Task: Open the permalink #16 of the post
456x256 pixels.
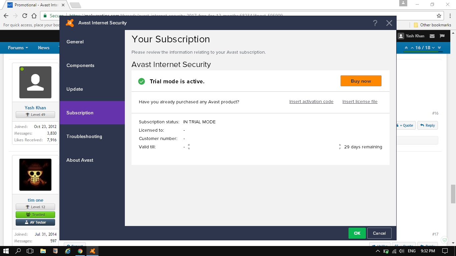Action: click(x=435, y=113)
